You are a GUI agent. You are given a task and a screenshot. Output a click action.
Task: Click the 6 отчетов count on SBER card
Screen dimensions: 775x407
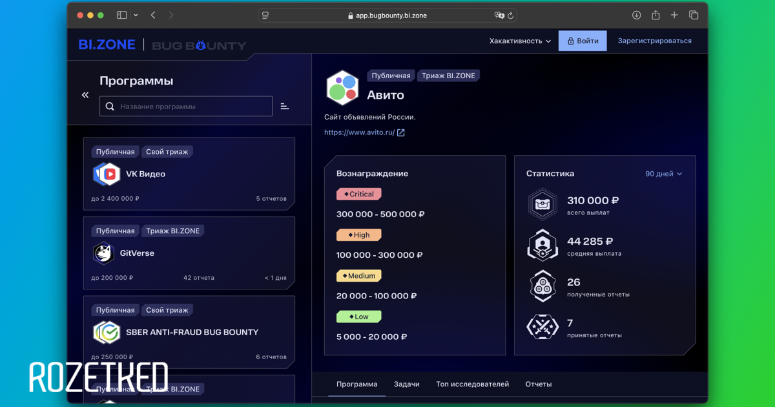point(271,357)
